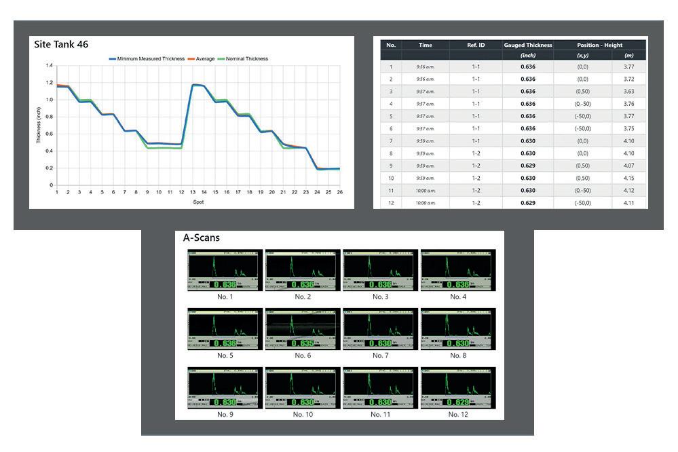Click Ref. ID '1-2' in row 8
Viewport: 678px width, 452px height.
[476, 153]
